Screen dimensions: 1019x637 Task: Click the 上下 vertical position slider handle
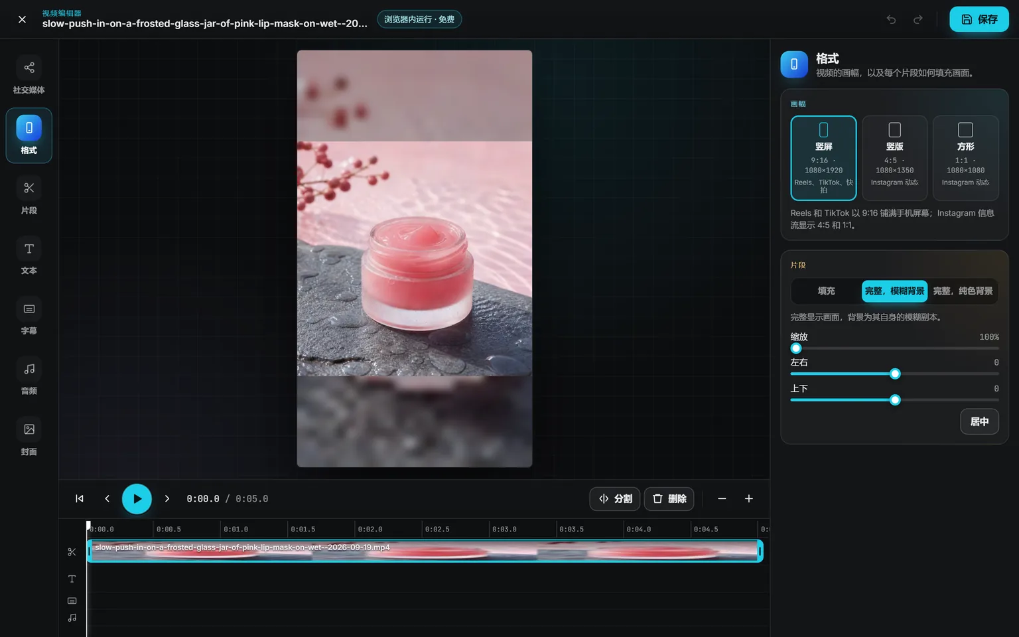point(895,400)
